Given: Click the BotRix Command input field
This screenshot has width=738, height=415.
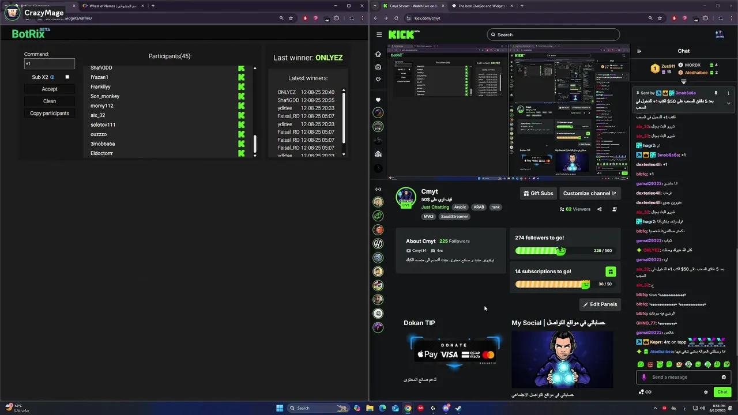Looking at the screenshot, I should point(50,63).
